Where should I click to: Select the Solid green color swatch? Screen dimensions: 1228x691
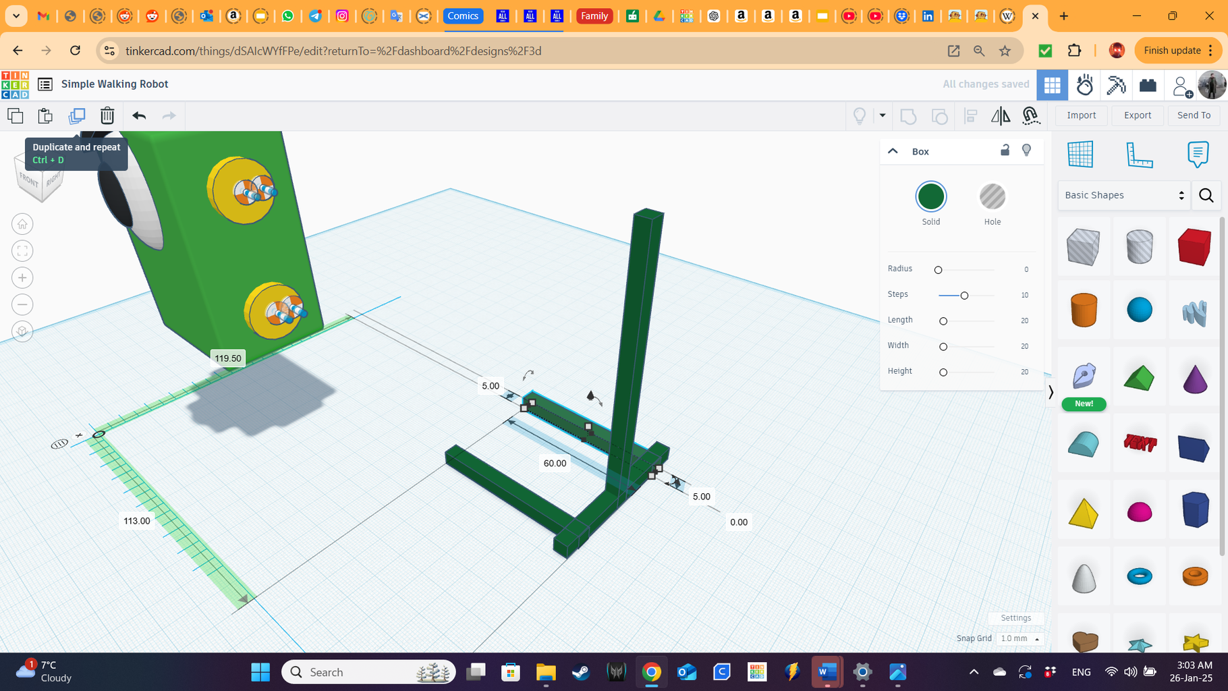click(931, 196)
